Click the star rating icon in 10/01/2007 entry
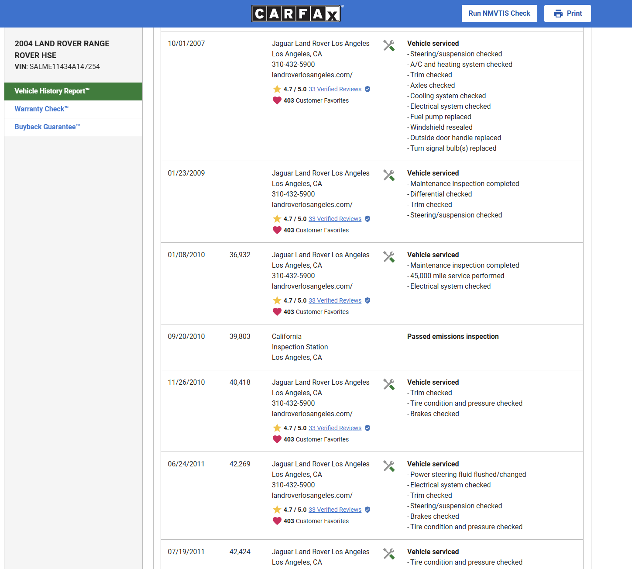This screenshot has height=569, width=632. [x=277, y=89]
